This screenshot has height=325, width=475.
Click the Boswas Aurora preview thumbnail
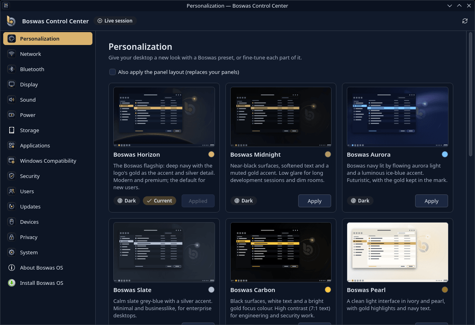[397, 117]
